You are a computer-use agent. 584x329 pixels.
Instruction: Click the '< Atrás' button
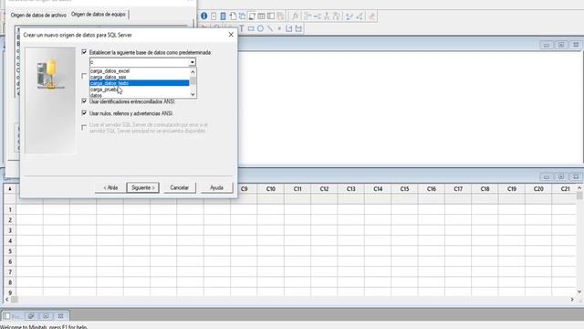(x=110, y=187)
